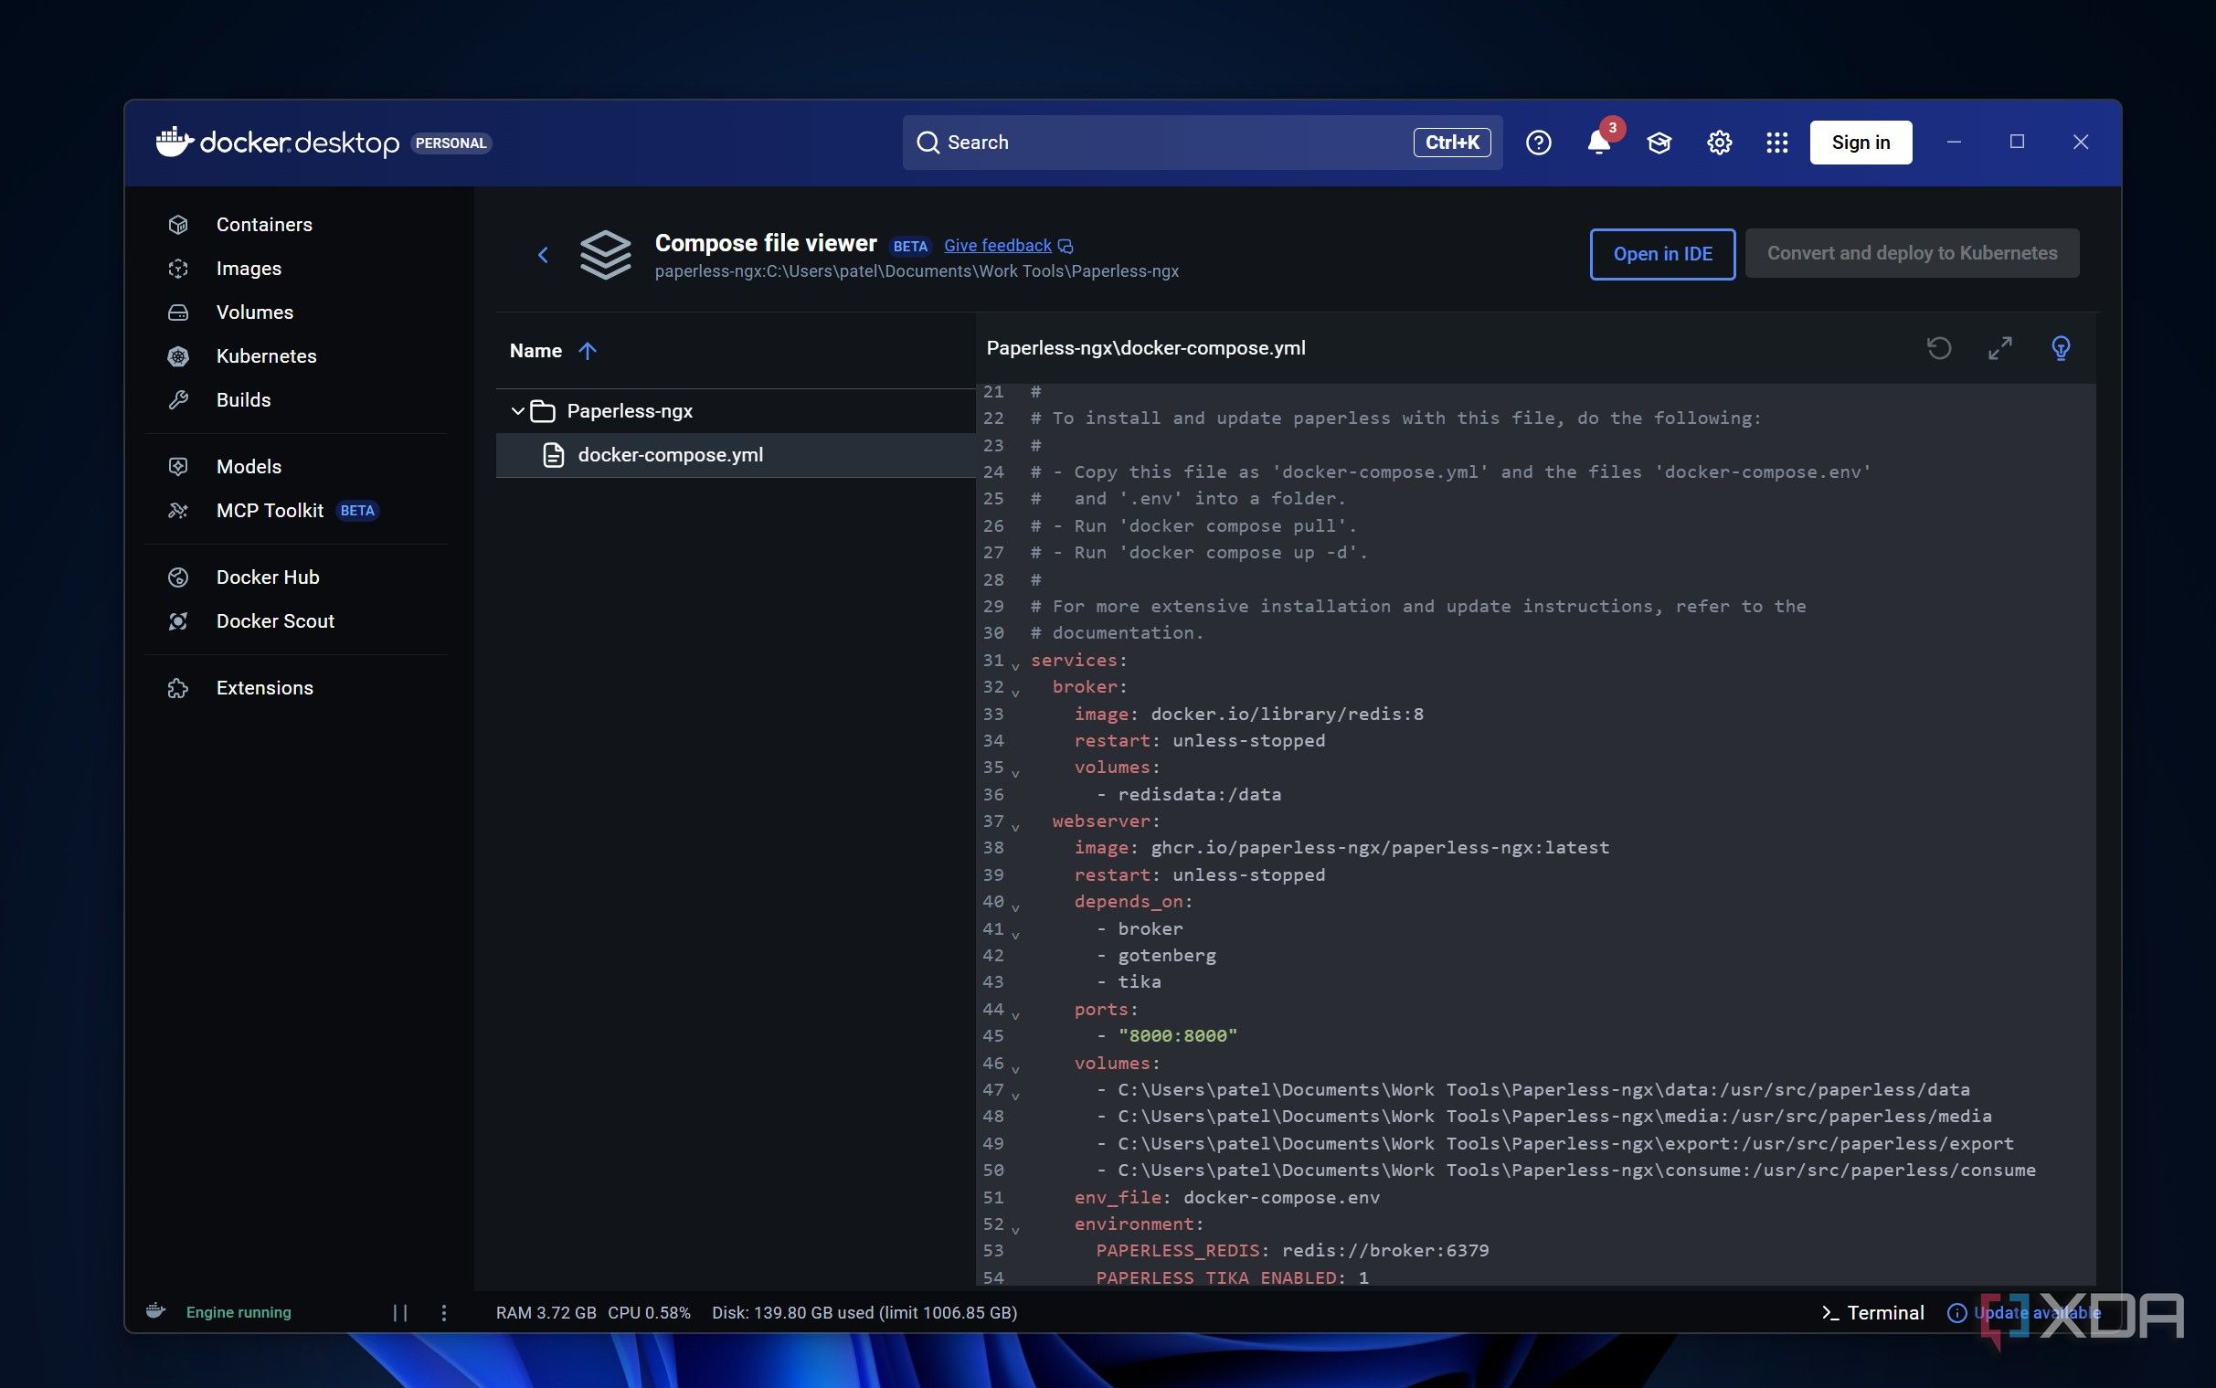Click the Sign in button
Screen dimensions: 2216x1388
(x=1861, y=143)
